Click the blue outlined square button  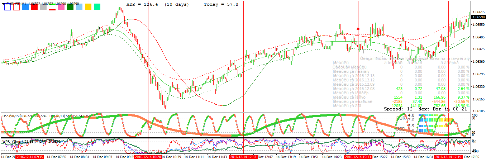point(7,6)
